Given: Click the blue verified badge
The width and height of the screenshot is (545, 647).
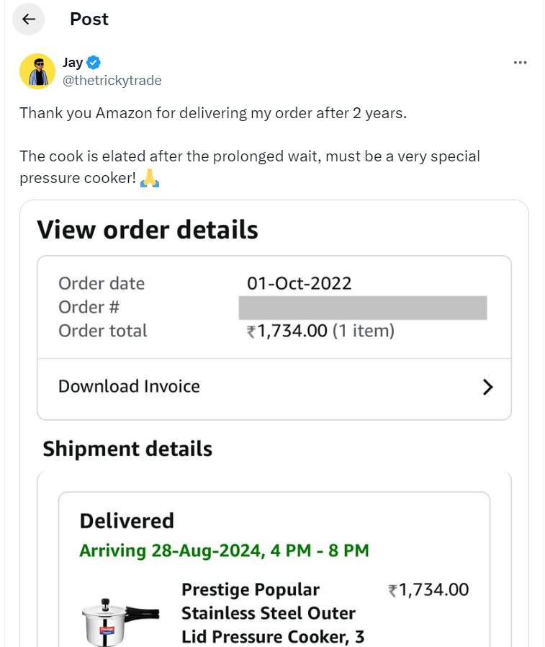Looking at the screenshot, I should pos(94,63).
